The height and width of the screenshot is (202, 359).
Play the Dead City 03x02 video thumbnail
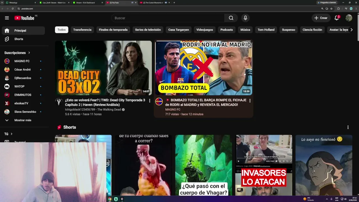point(103,68)
